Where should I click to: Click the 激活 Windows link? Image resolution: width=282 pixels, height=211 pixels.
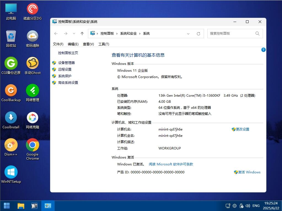249,172
